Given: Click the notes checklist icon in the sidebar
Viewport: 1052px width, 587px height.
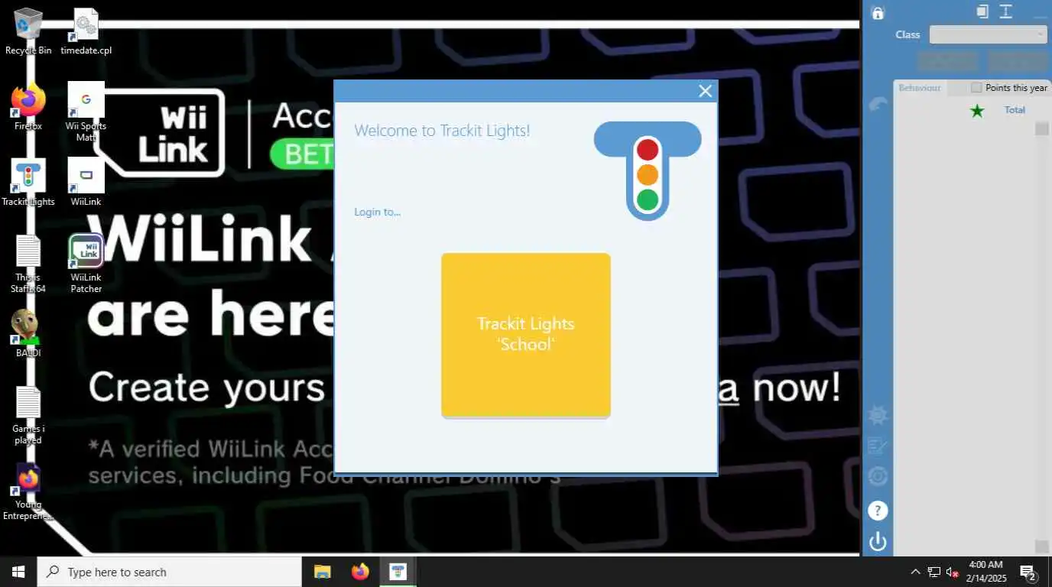Looking at the screenshot, I should click(878, 446).
